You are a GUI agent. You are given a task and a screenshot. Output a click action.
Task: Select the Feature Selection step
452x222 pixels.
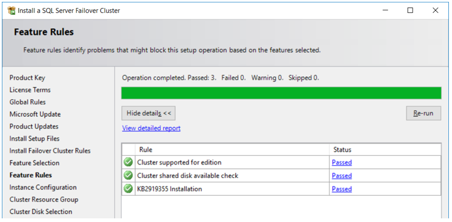[x=34, y=163]
